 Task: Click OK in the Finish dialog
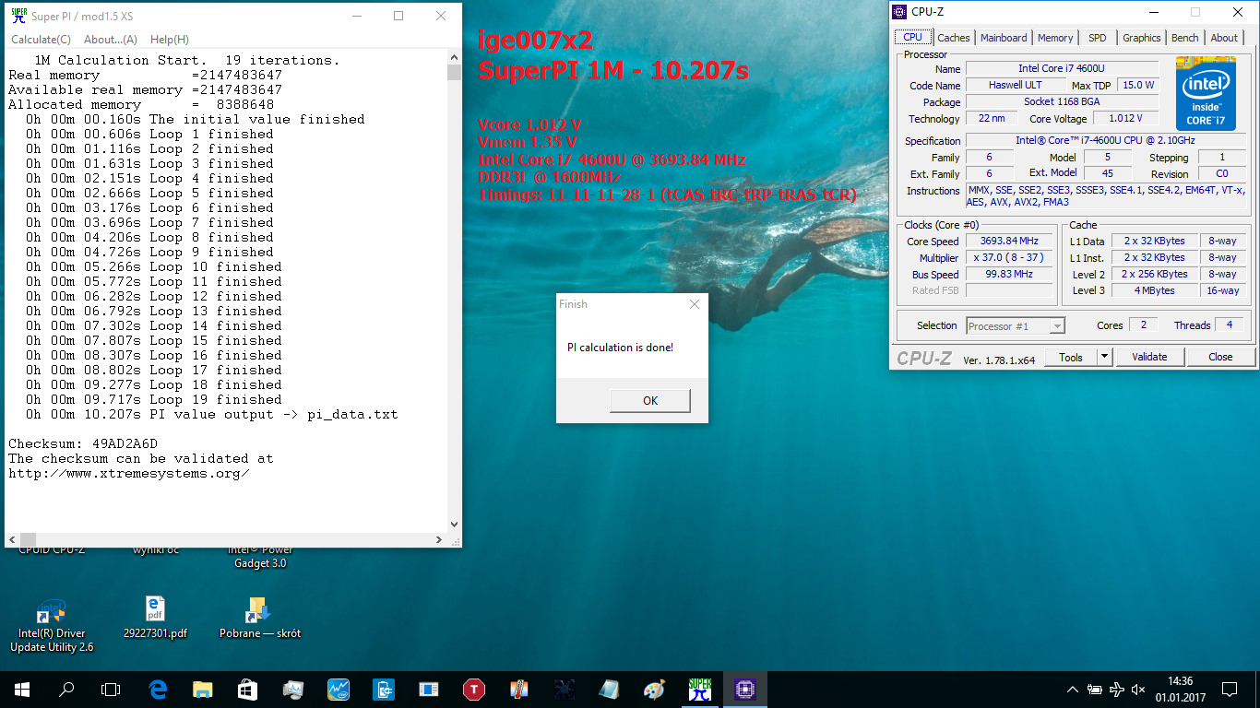649,400
